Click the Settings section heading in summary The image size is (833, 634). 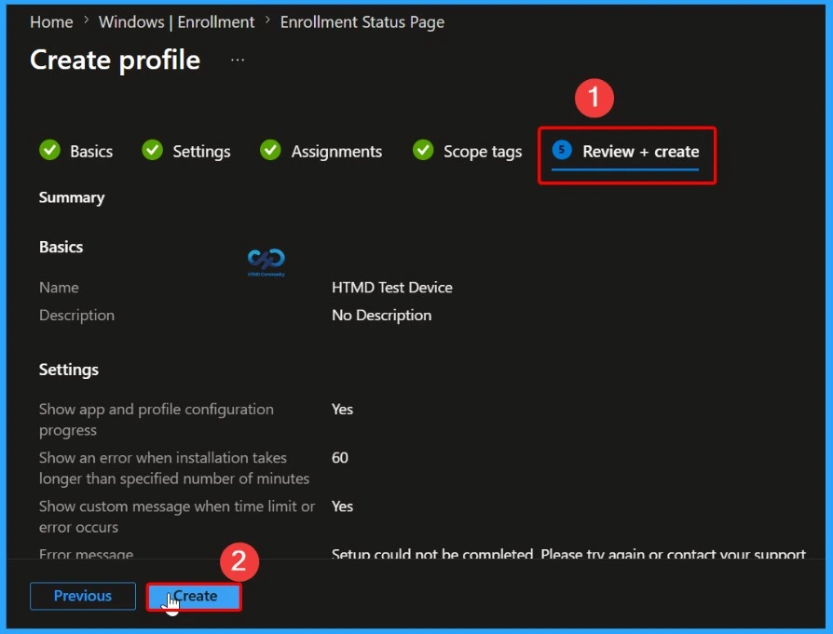(x=69, y=370)
